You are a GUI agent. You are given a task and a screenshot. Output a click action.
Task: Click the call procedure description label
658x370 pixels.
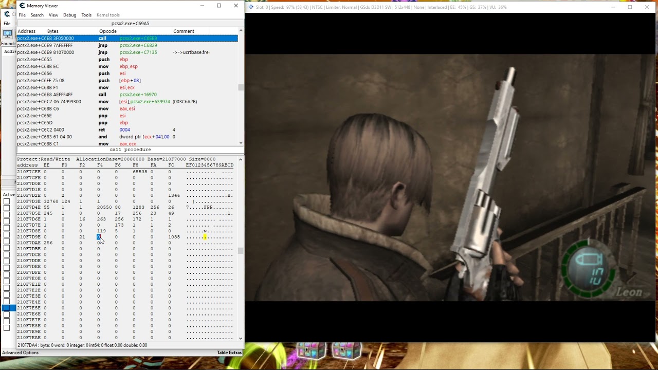pyautogui.click(x=130, y=150)
